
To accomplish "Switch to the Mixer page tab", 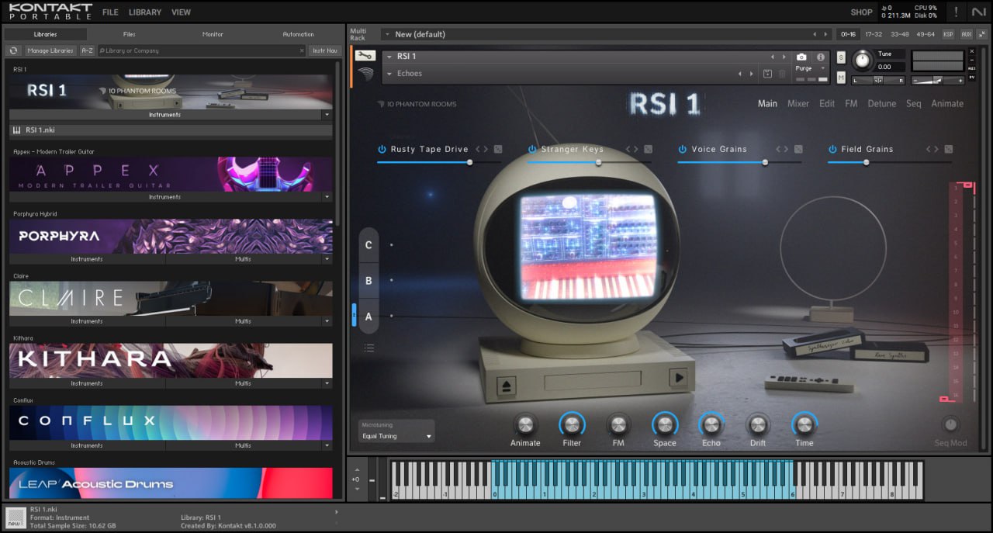I will point(798,103).
